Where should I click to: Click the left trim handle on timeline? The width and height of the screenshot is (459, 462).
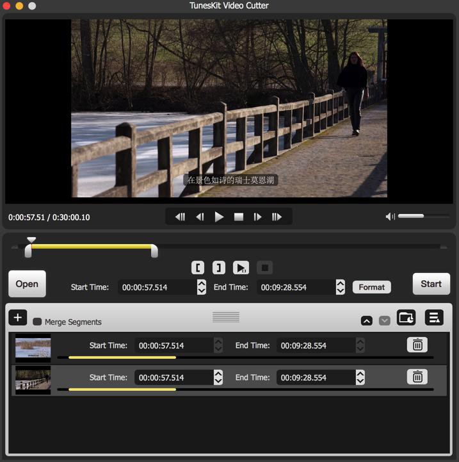(28, 251)
